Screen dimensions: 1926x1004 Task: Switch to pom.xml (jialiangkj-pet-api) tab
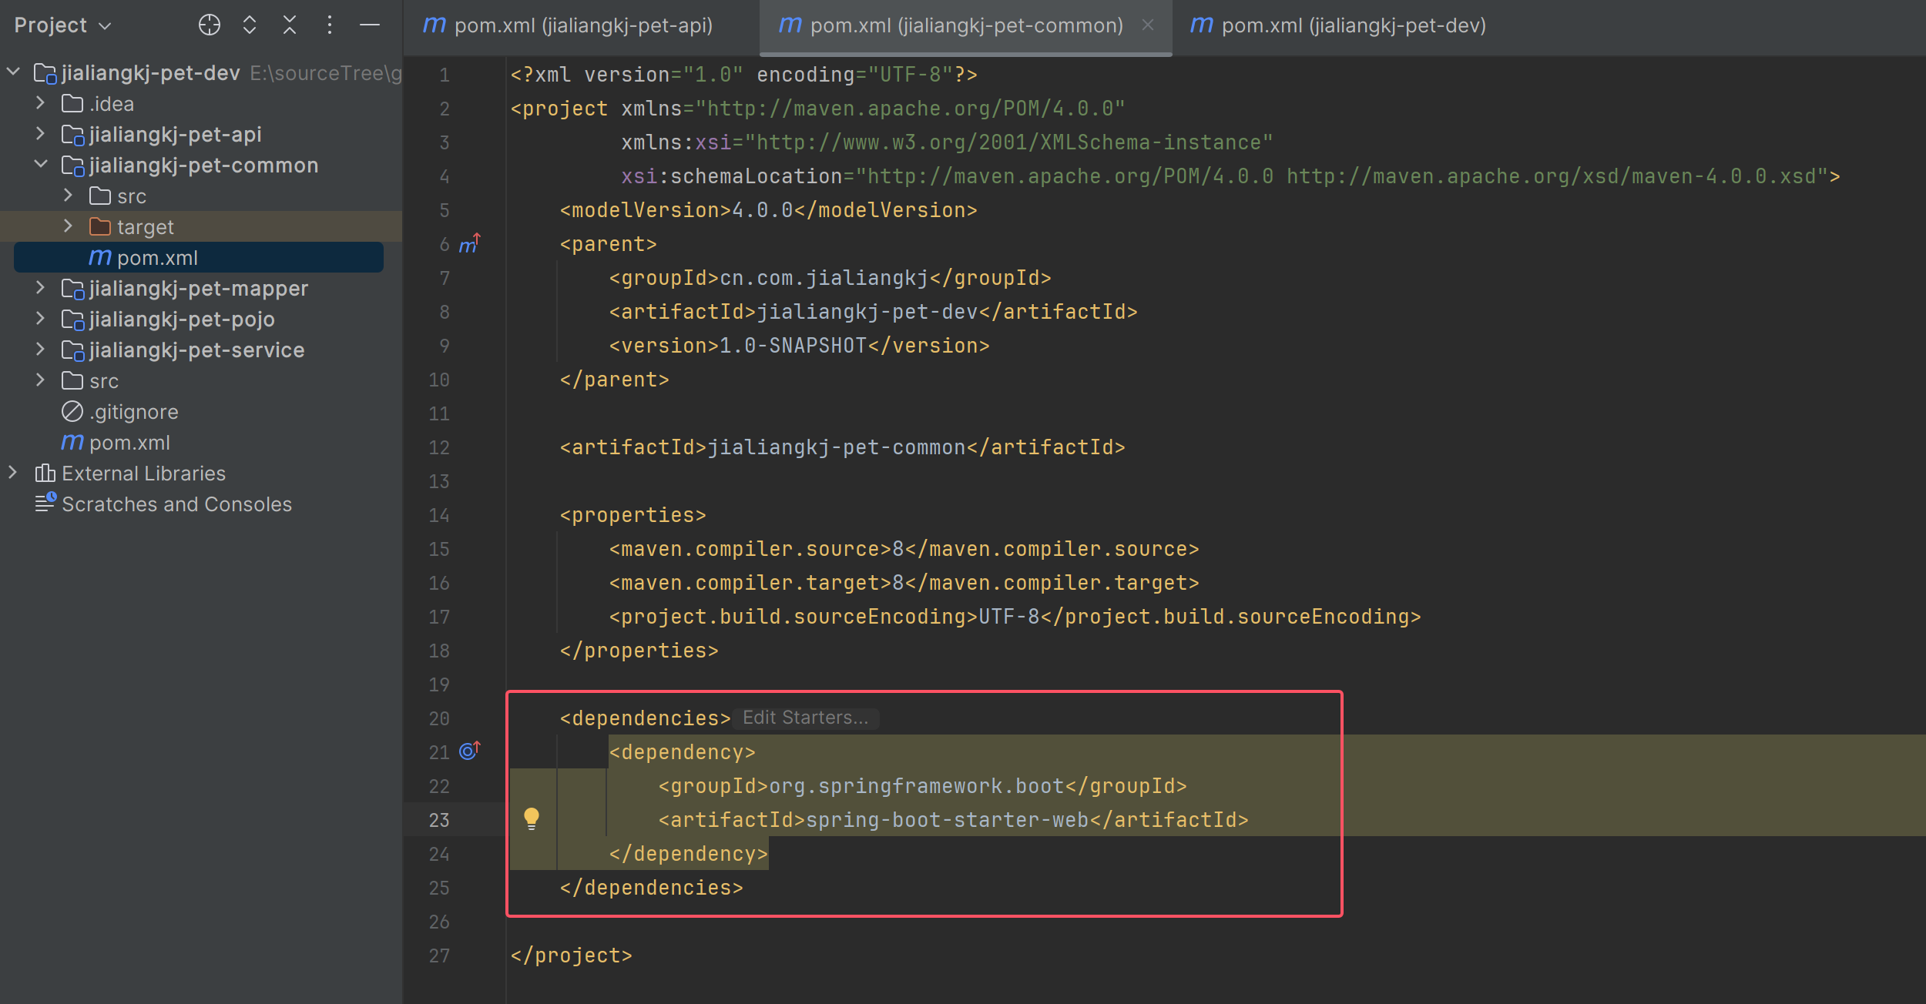[x=569, y=25]
